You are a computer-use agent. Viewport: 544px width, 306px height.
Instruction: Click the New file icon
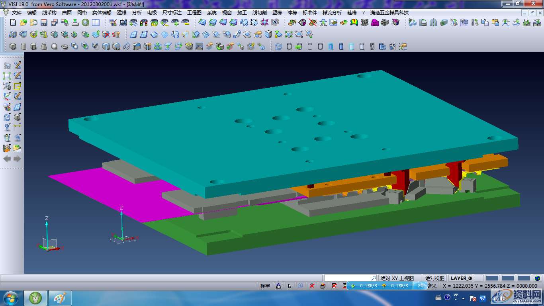(13, 23)
